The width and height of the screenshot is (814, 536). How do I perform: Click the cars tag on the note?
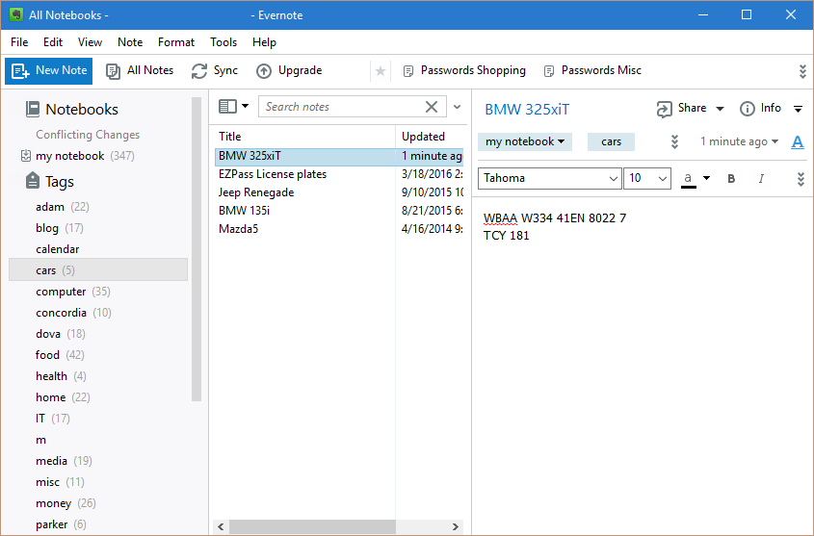(611, 142)
